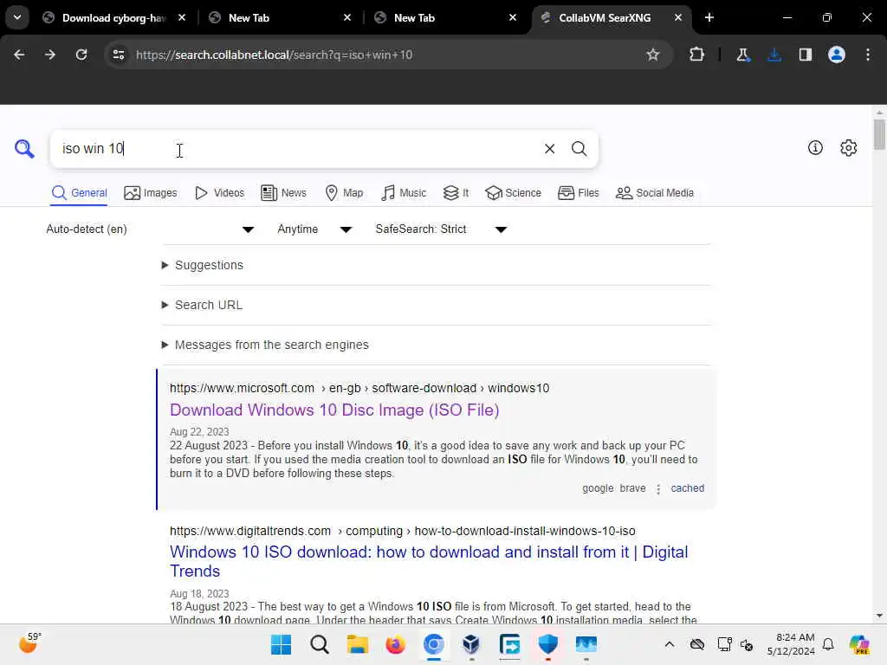
Task: Open Digital Trends Windows 10 ISO link
Action: pyautogui.click(x=429, y=561)
